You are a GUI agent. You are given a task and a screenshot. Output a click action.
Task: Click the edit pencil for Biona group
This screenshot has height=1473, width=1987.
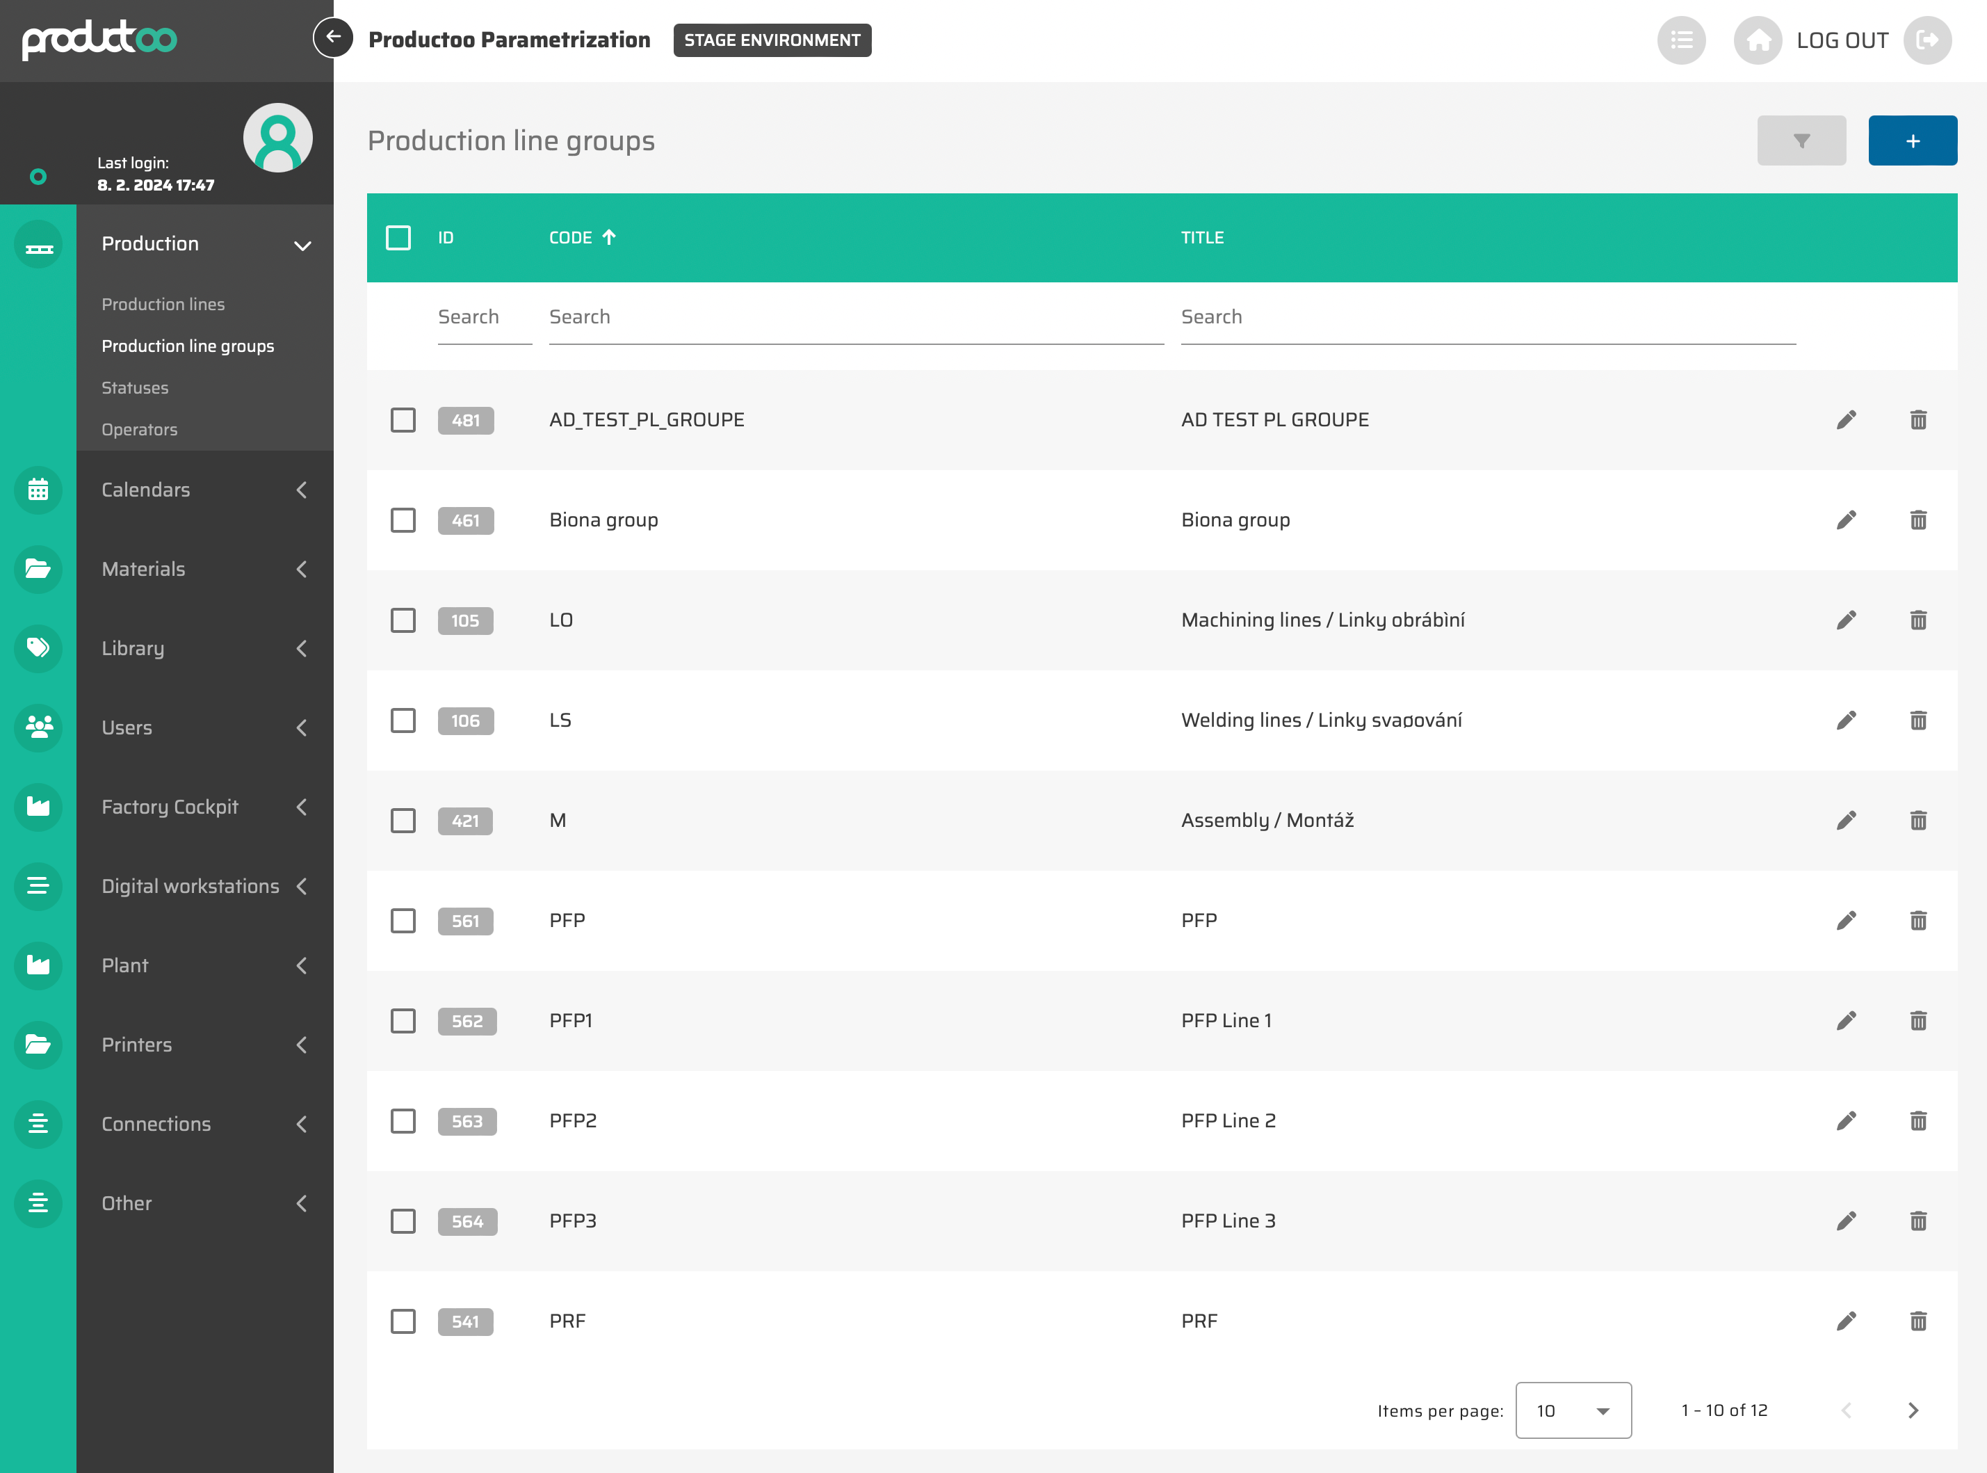pyautogui.click(x=1846, y=520)
